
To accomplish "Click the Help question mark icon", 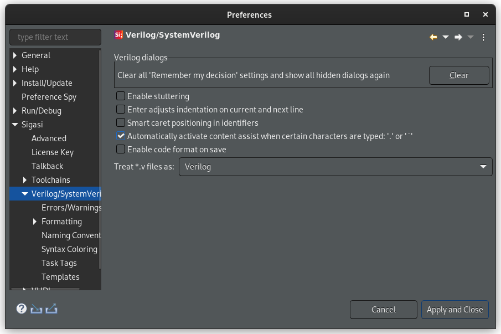I will coord(22,309).
